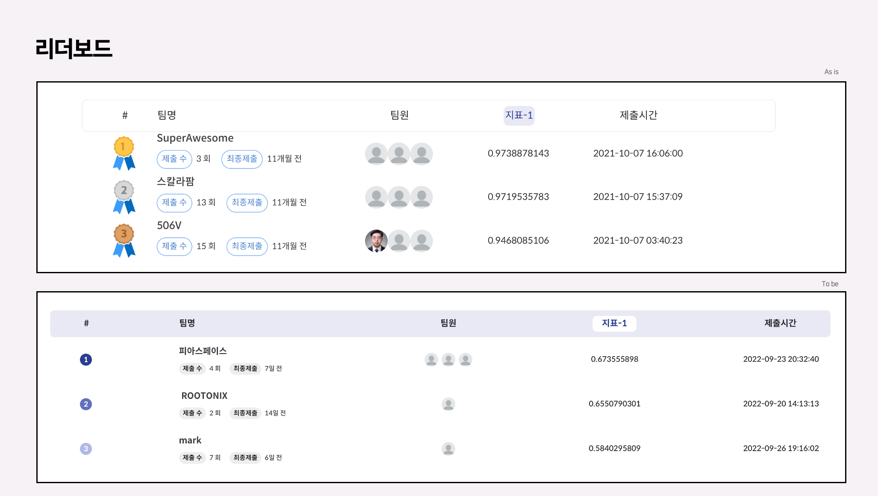Click the dark blue rank 1 badge
The width and height of the screenshot is (878, 496).
point(86,360)
